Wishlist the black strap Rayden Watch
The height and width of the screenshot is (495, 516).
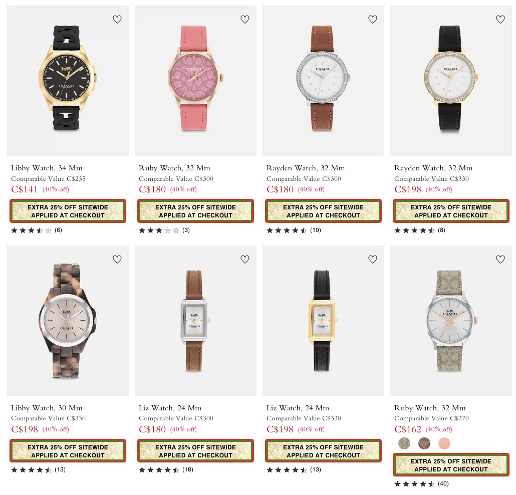pyautogui.click(x=500, y=20)
